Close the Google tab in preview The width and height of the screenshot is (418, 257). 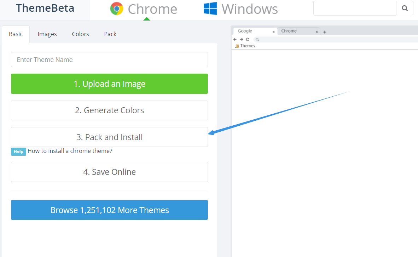coord(273,32)
